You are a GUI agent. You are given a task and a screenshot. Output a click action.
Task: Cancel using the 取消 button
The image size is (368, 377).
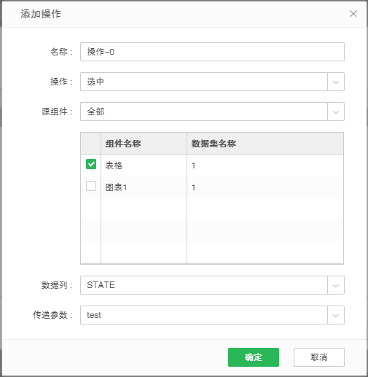(319, 357)
